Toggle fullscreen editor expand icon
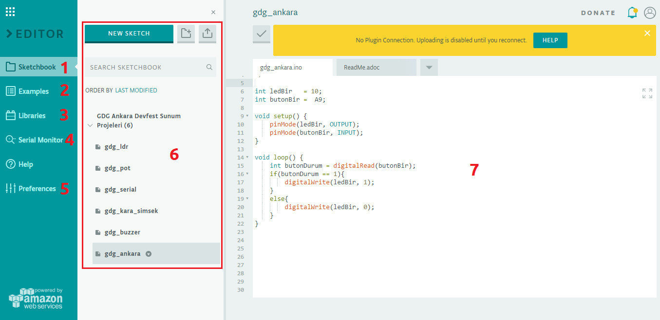This screenshot has width=660, height=320. pyautogui.click(x=647, y=93)
